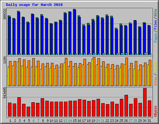Click weekend day 6 label

click(34, 121)
